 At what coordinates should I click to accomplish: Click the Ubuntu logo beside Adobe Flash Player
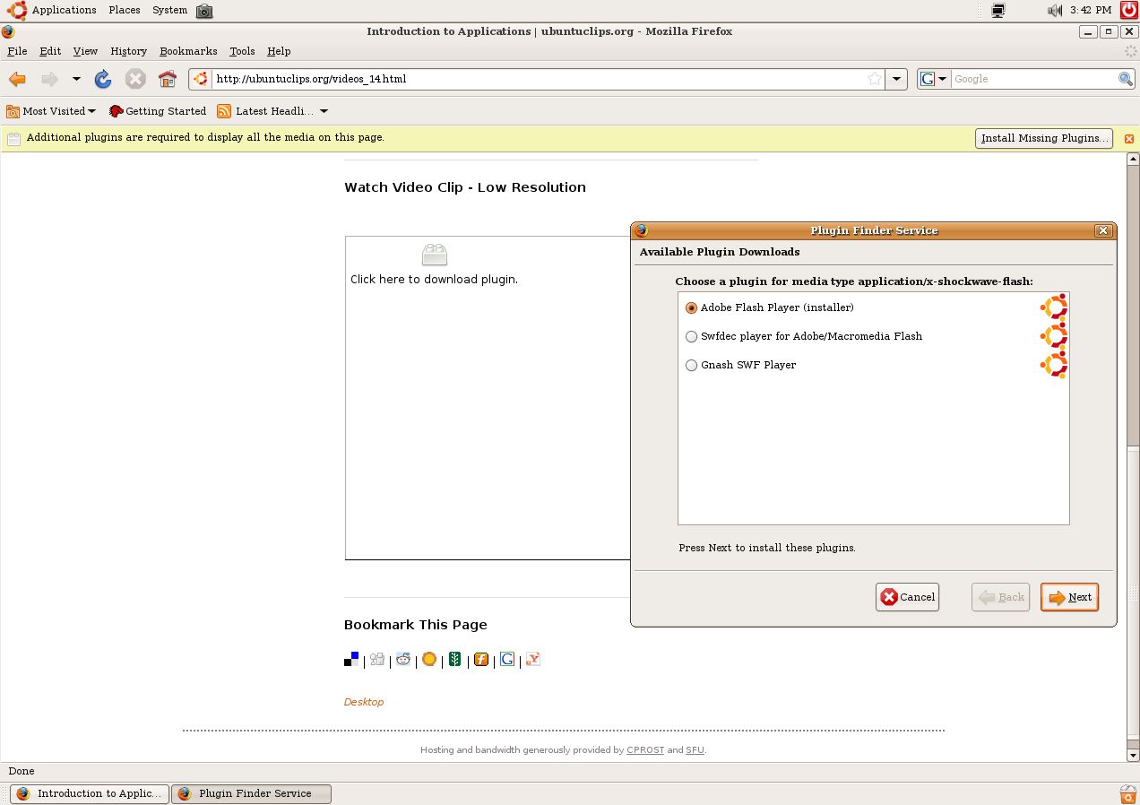(x=1054, y=307)
